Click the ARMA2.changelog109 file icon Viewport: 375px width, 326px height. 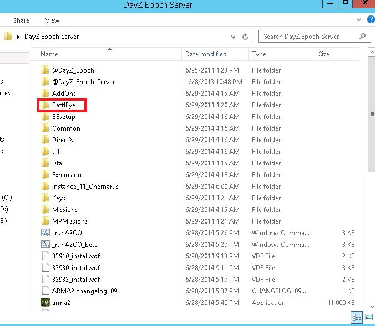(45, 291)
